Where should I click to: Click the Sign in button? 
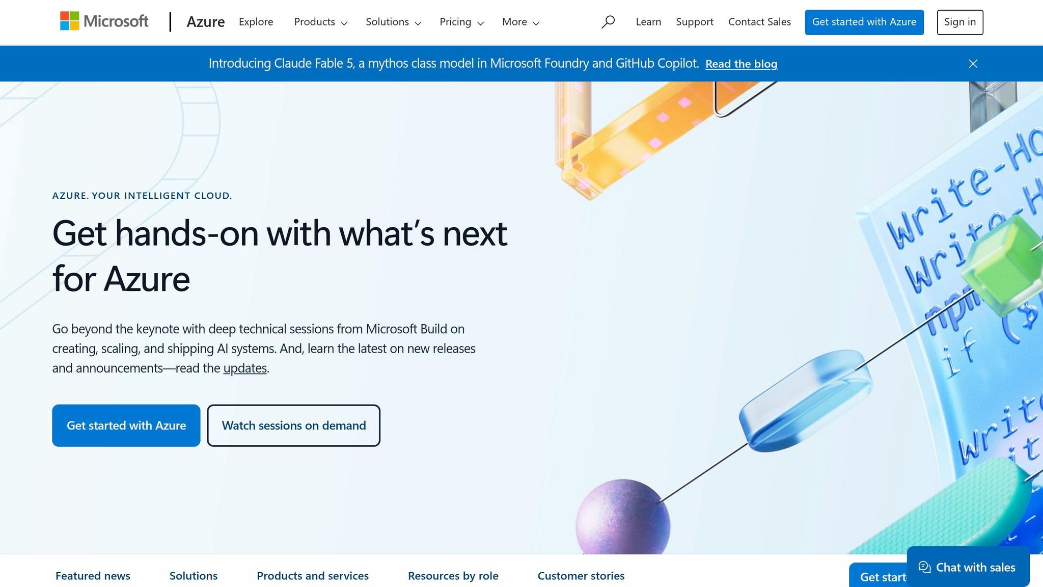(960, 22)
